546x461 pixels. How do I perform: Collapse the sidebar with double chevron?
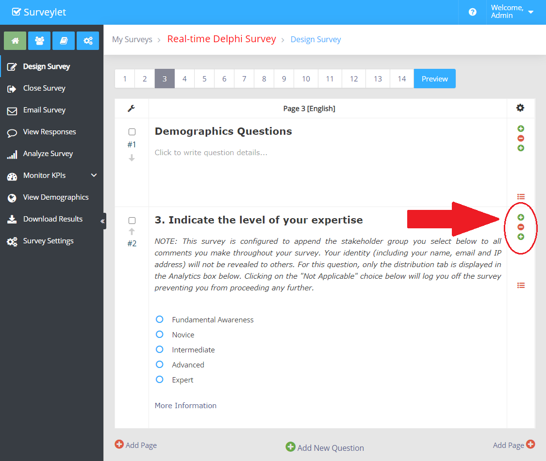point(102,221)
